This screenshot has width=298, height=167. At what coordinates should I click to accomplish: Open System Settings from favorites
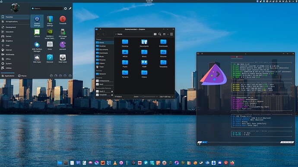[x=37, y=21]
